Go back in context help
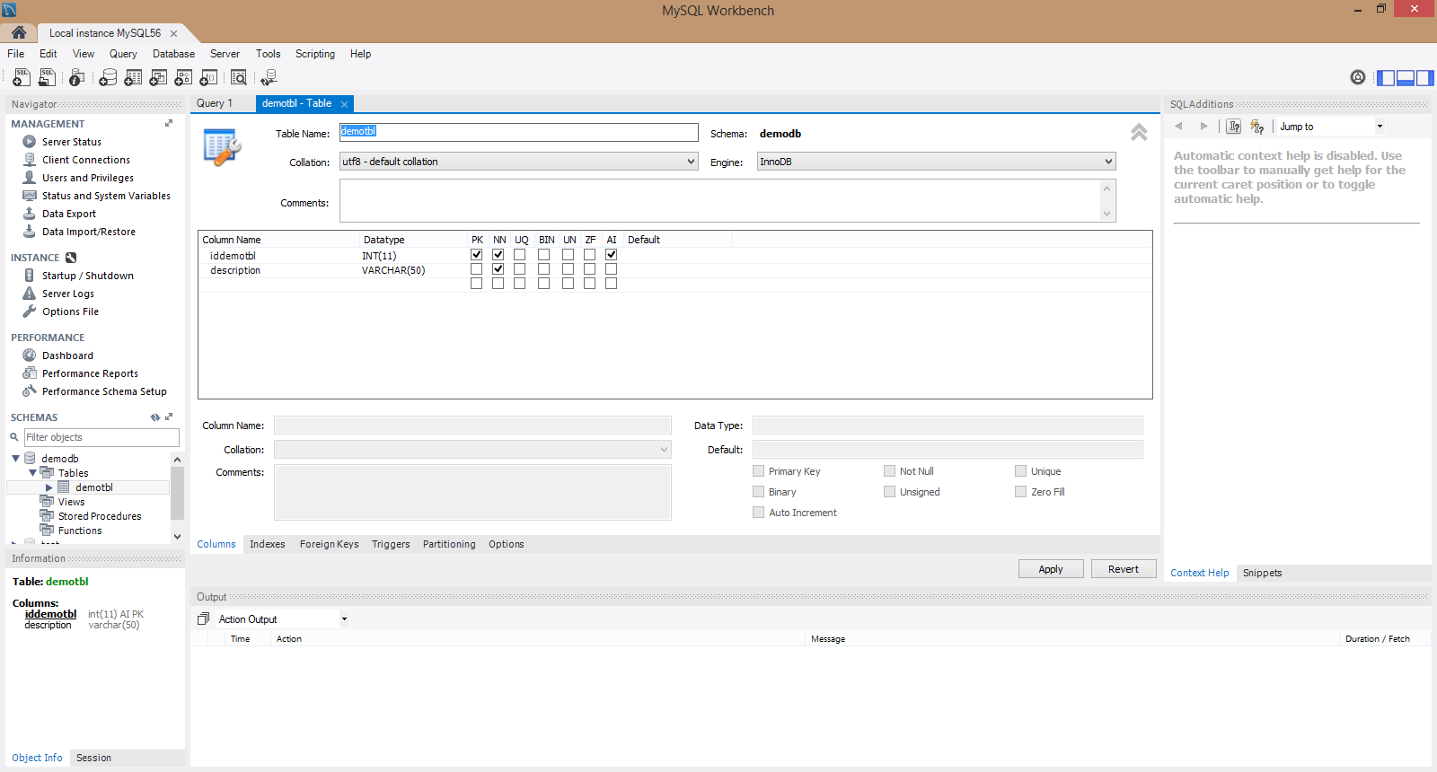 coord(1178,127)
